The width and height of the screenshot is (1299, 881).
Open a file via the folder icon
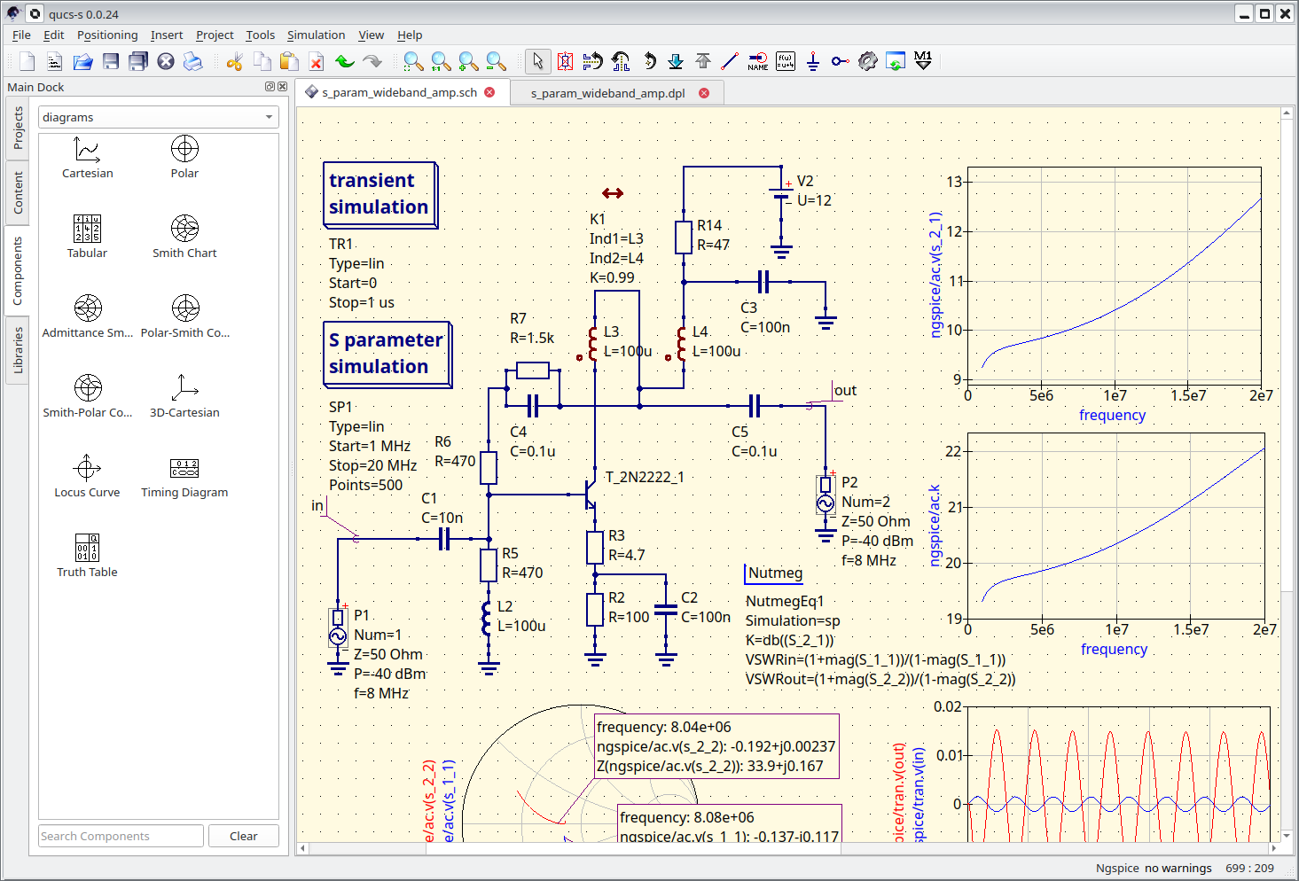(x=82, y=61)
